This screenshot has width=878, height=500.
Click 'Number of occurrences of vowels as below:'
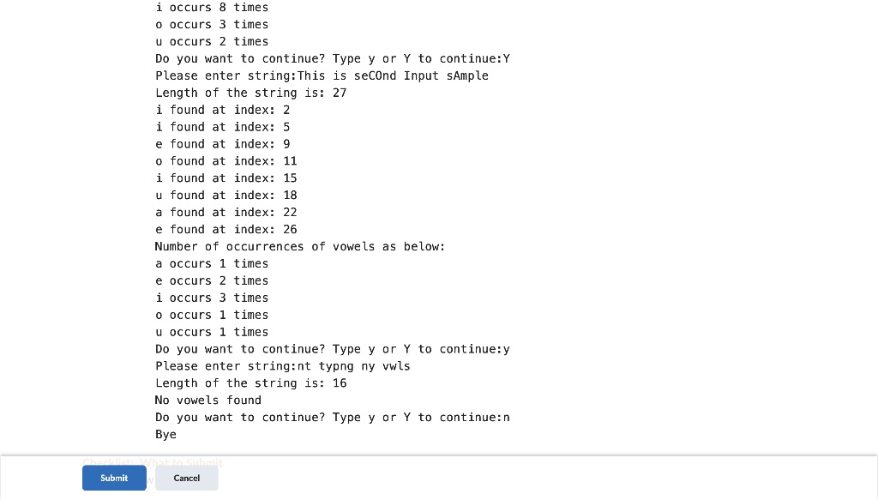299,246
